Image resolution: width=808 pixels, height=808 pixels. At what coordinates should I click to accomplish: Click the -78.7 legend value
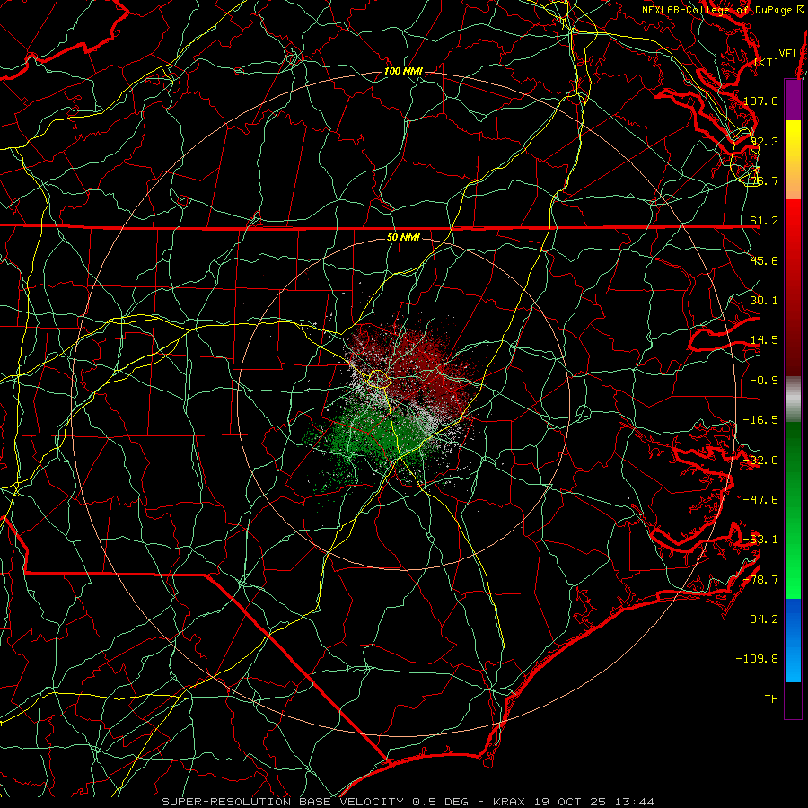click(x=760, y=580)
